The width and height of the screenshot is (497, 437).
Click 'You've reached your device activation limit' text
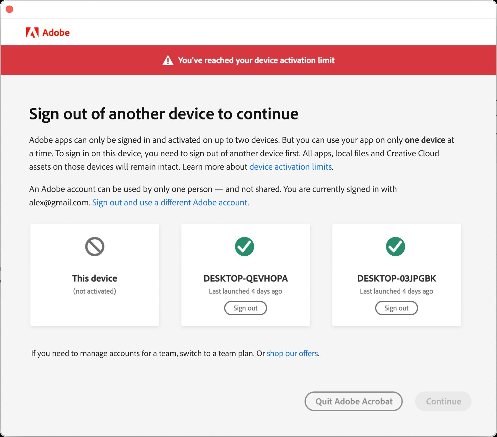pos(256,60)
